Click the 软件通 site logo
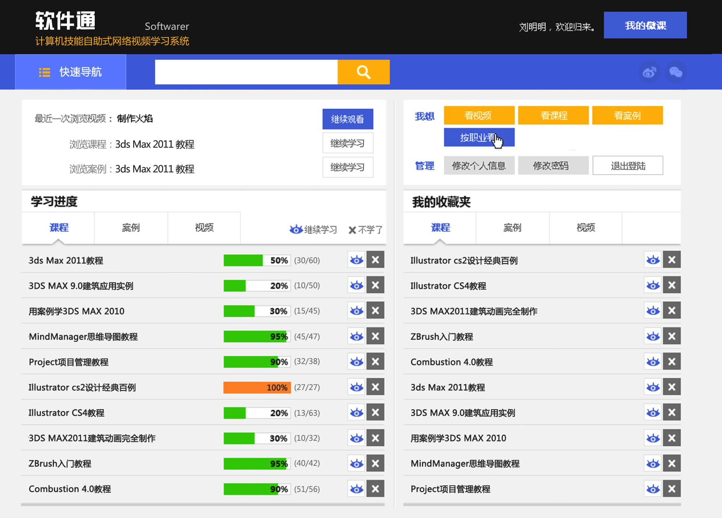722x518 pixels. click(65, 21)
